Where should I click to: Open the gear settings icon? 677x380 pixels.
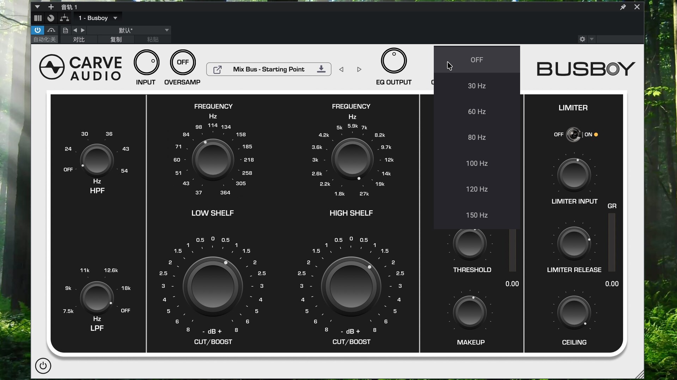click(582, 39)
